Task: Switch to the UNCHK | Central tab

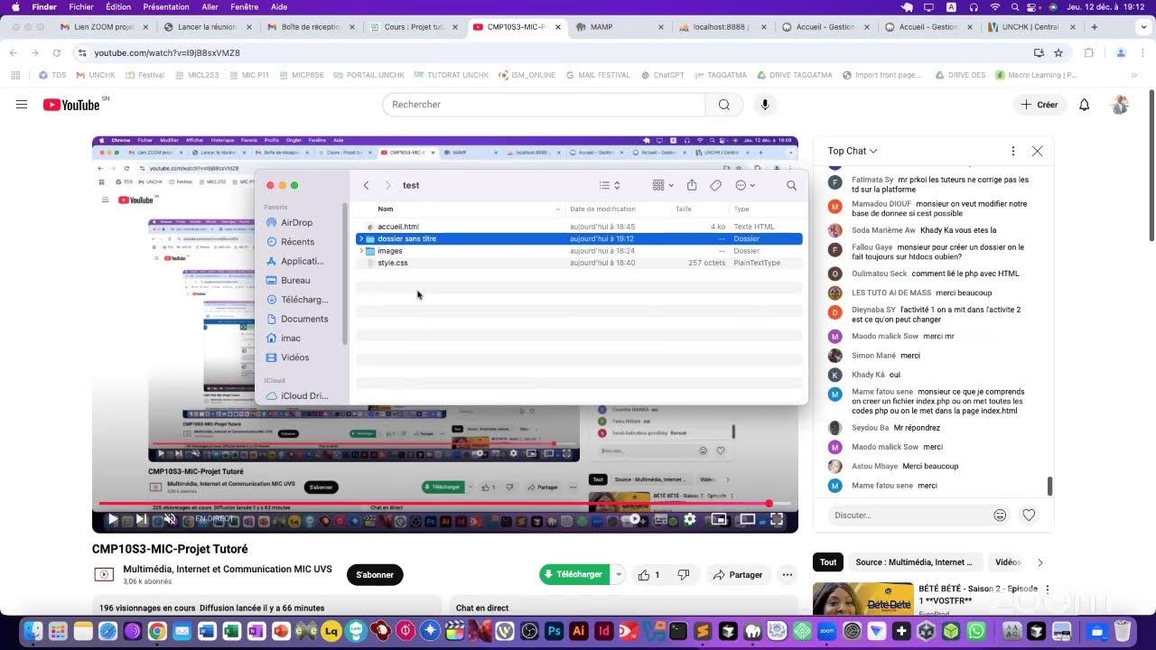Action: click(x=1029, y=27)
